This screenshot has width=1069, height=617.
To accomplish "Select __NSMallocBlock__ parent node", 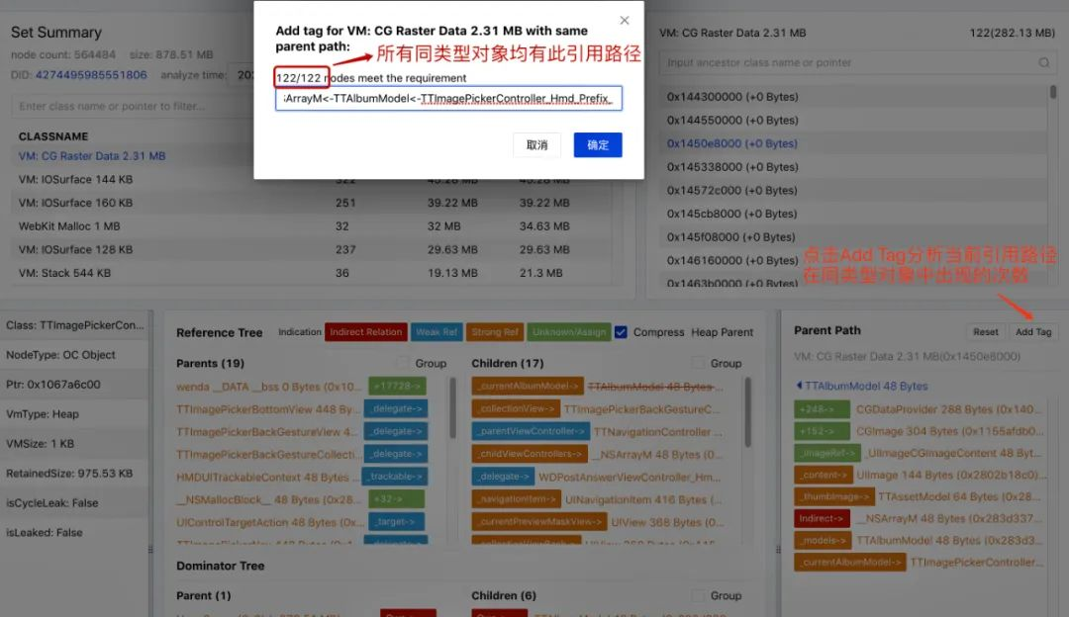I will [268, 499].
